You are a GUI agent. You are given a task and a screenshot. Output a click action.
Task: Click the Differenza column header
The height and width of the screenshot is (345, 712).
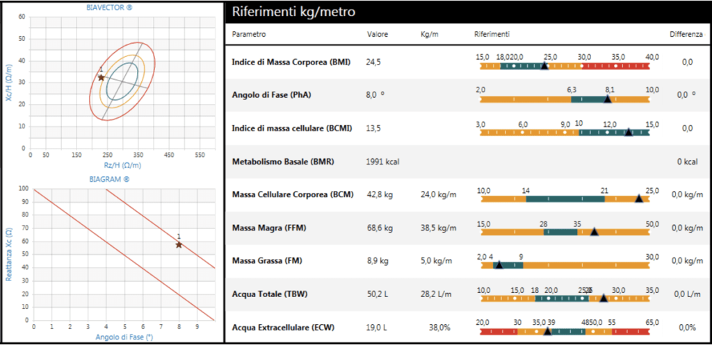click(x=686, y=34)
